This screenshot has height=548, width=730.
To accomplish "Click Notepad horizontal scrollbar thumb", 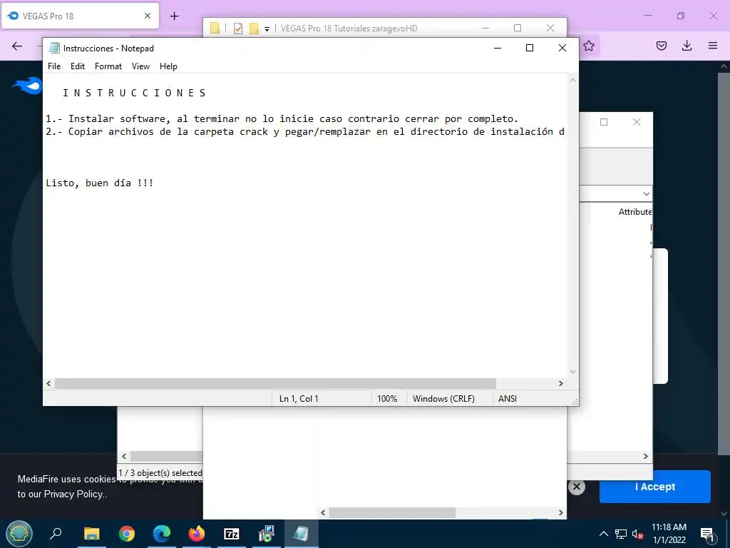I will 275,383.
